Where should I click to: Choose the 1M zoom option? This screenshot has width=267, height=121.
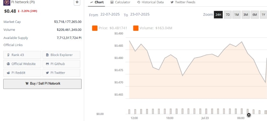tap(236, 15)
